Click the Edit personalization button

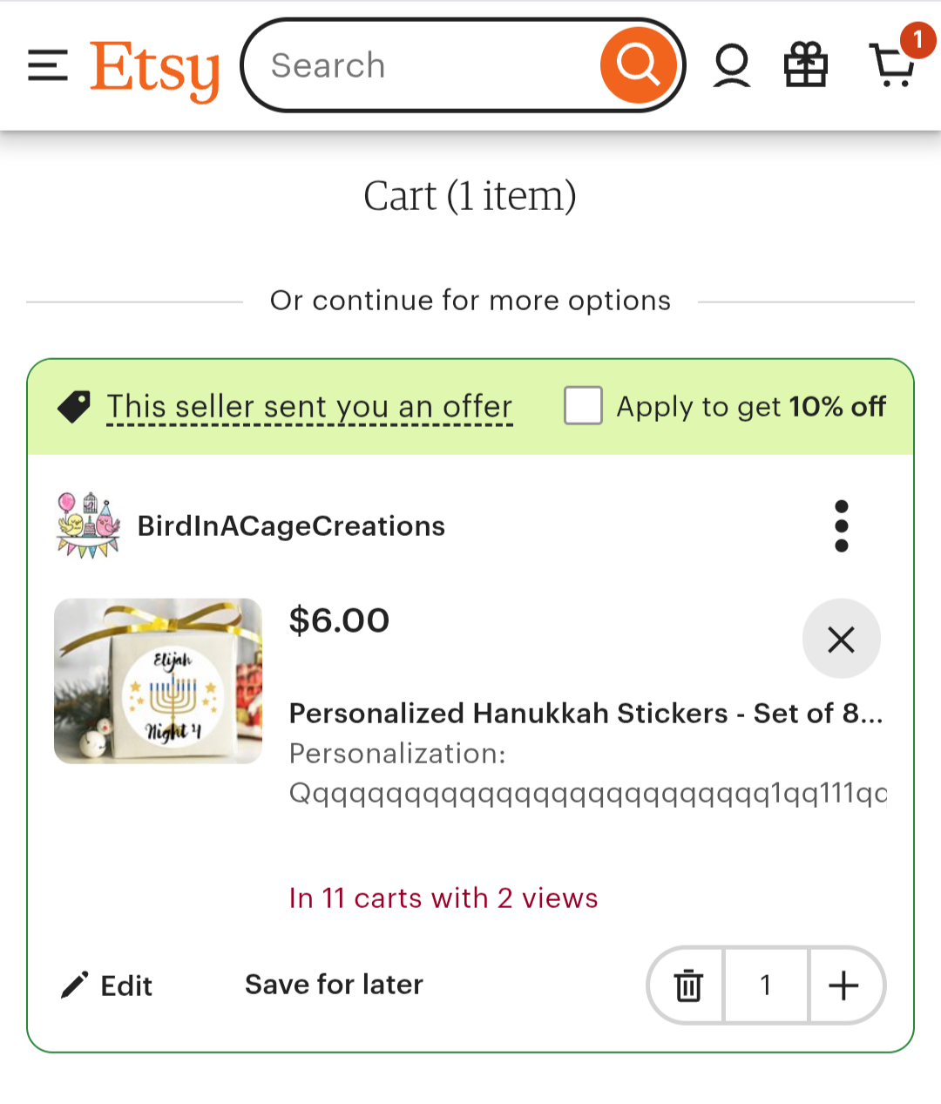(107, 985)
